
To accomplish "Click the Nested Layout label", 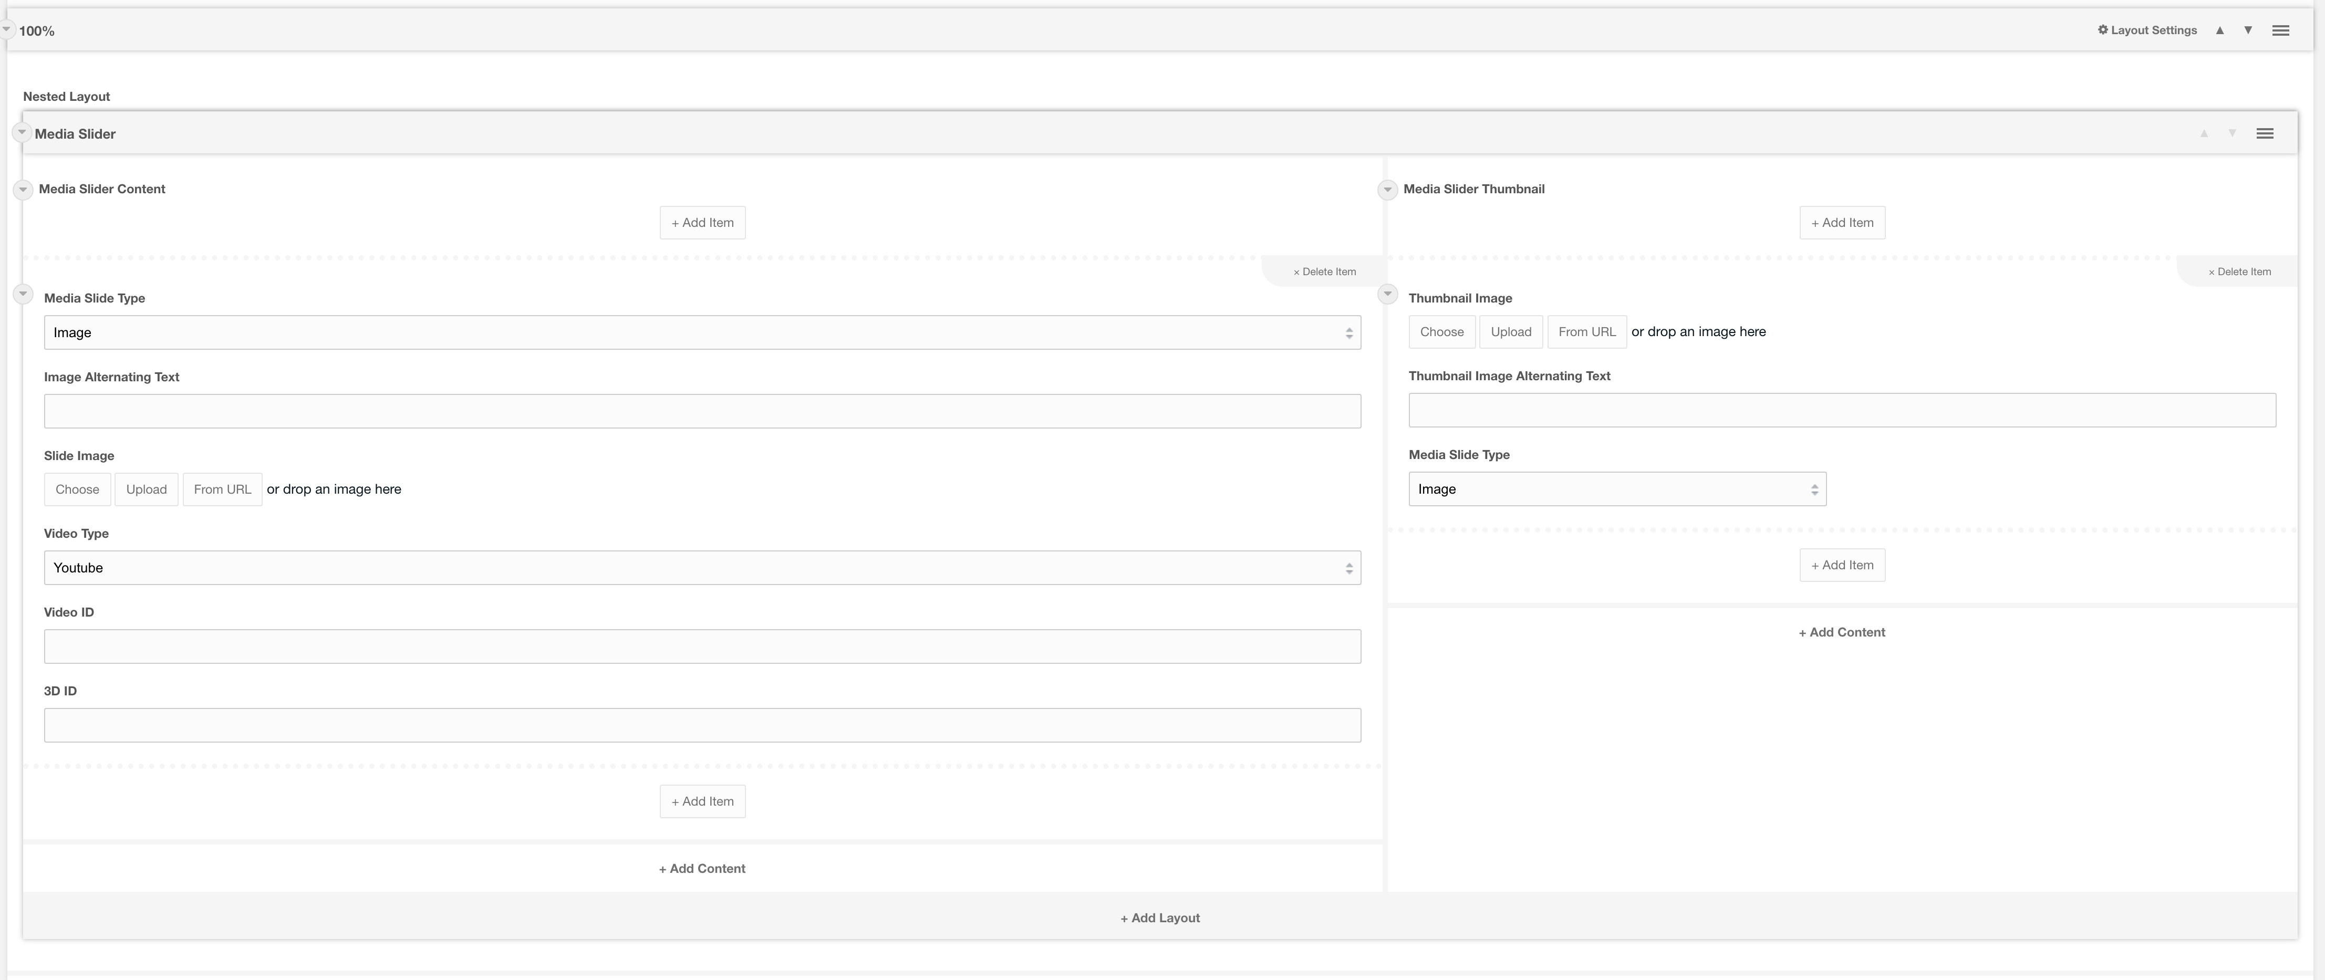I will (67, 97).
